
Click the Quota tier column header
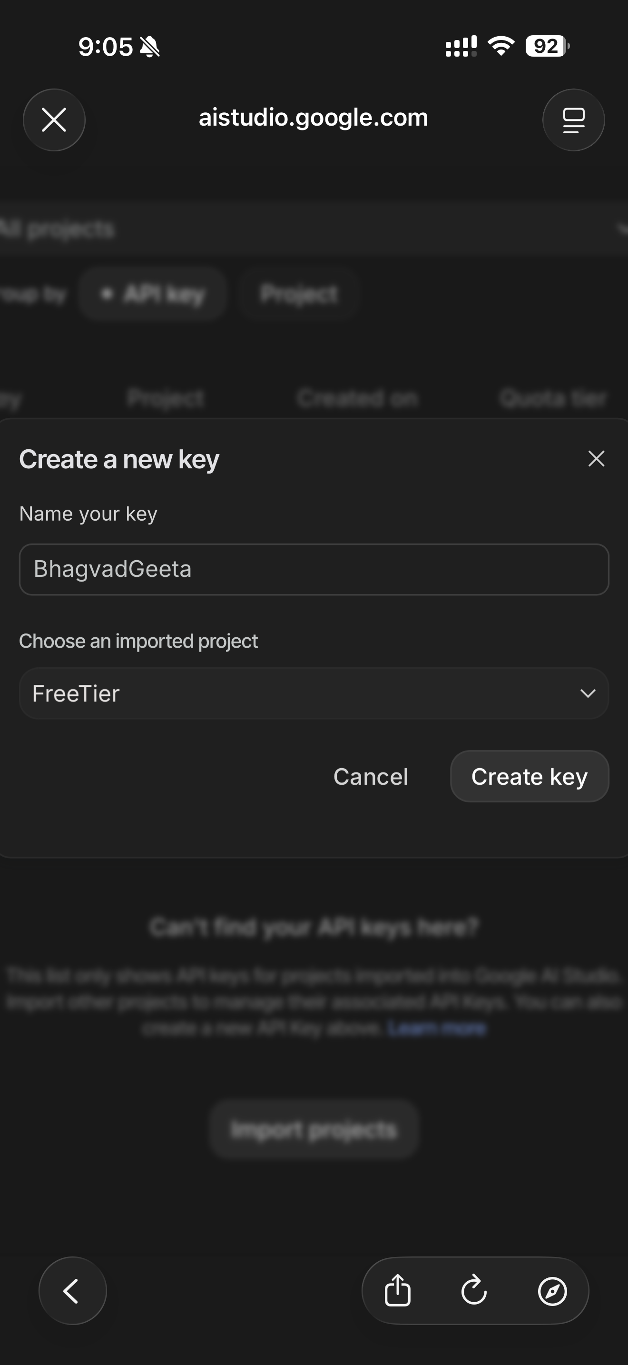pyautogui.click(x=553, y=398)
